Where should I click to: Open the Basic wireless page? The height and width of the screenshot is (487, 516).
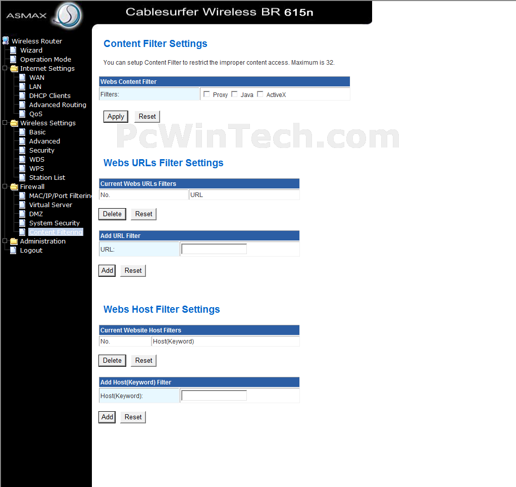tap(37, 132)
